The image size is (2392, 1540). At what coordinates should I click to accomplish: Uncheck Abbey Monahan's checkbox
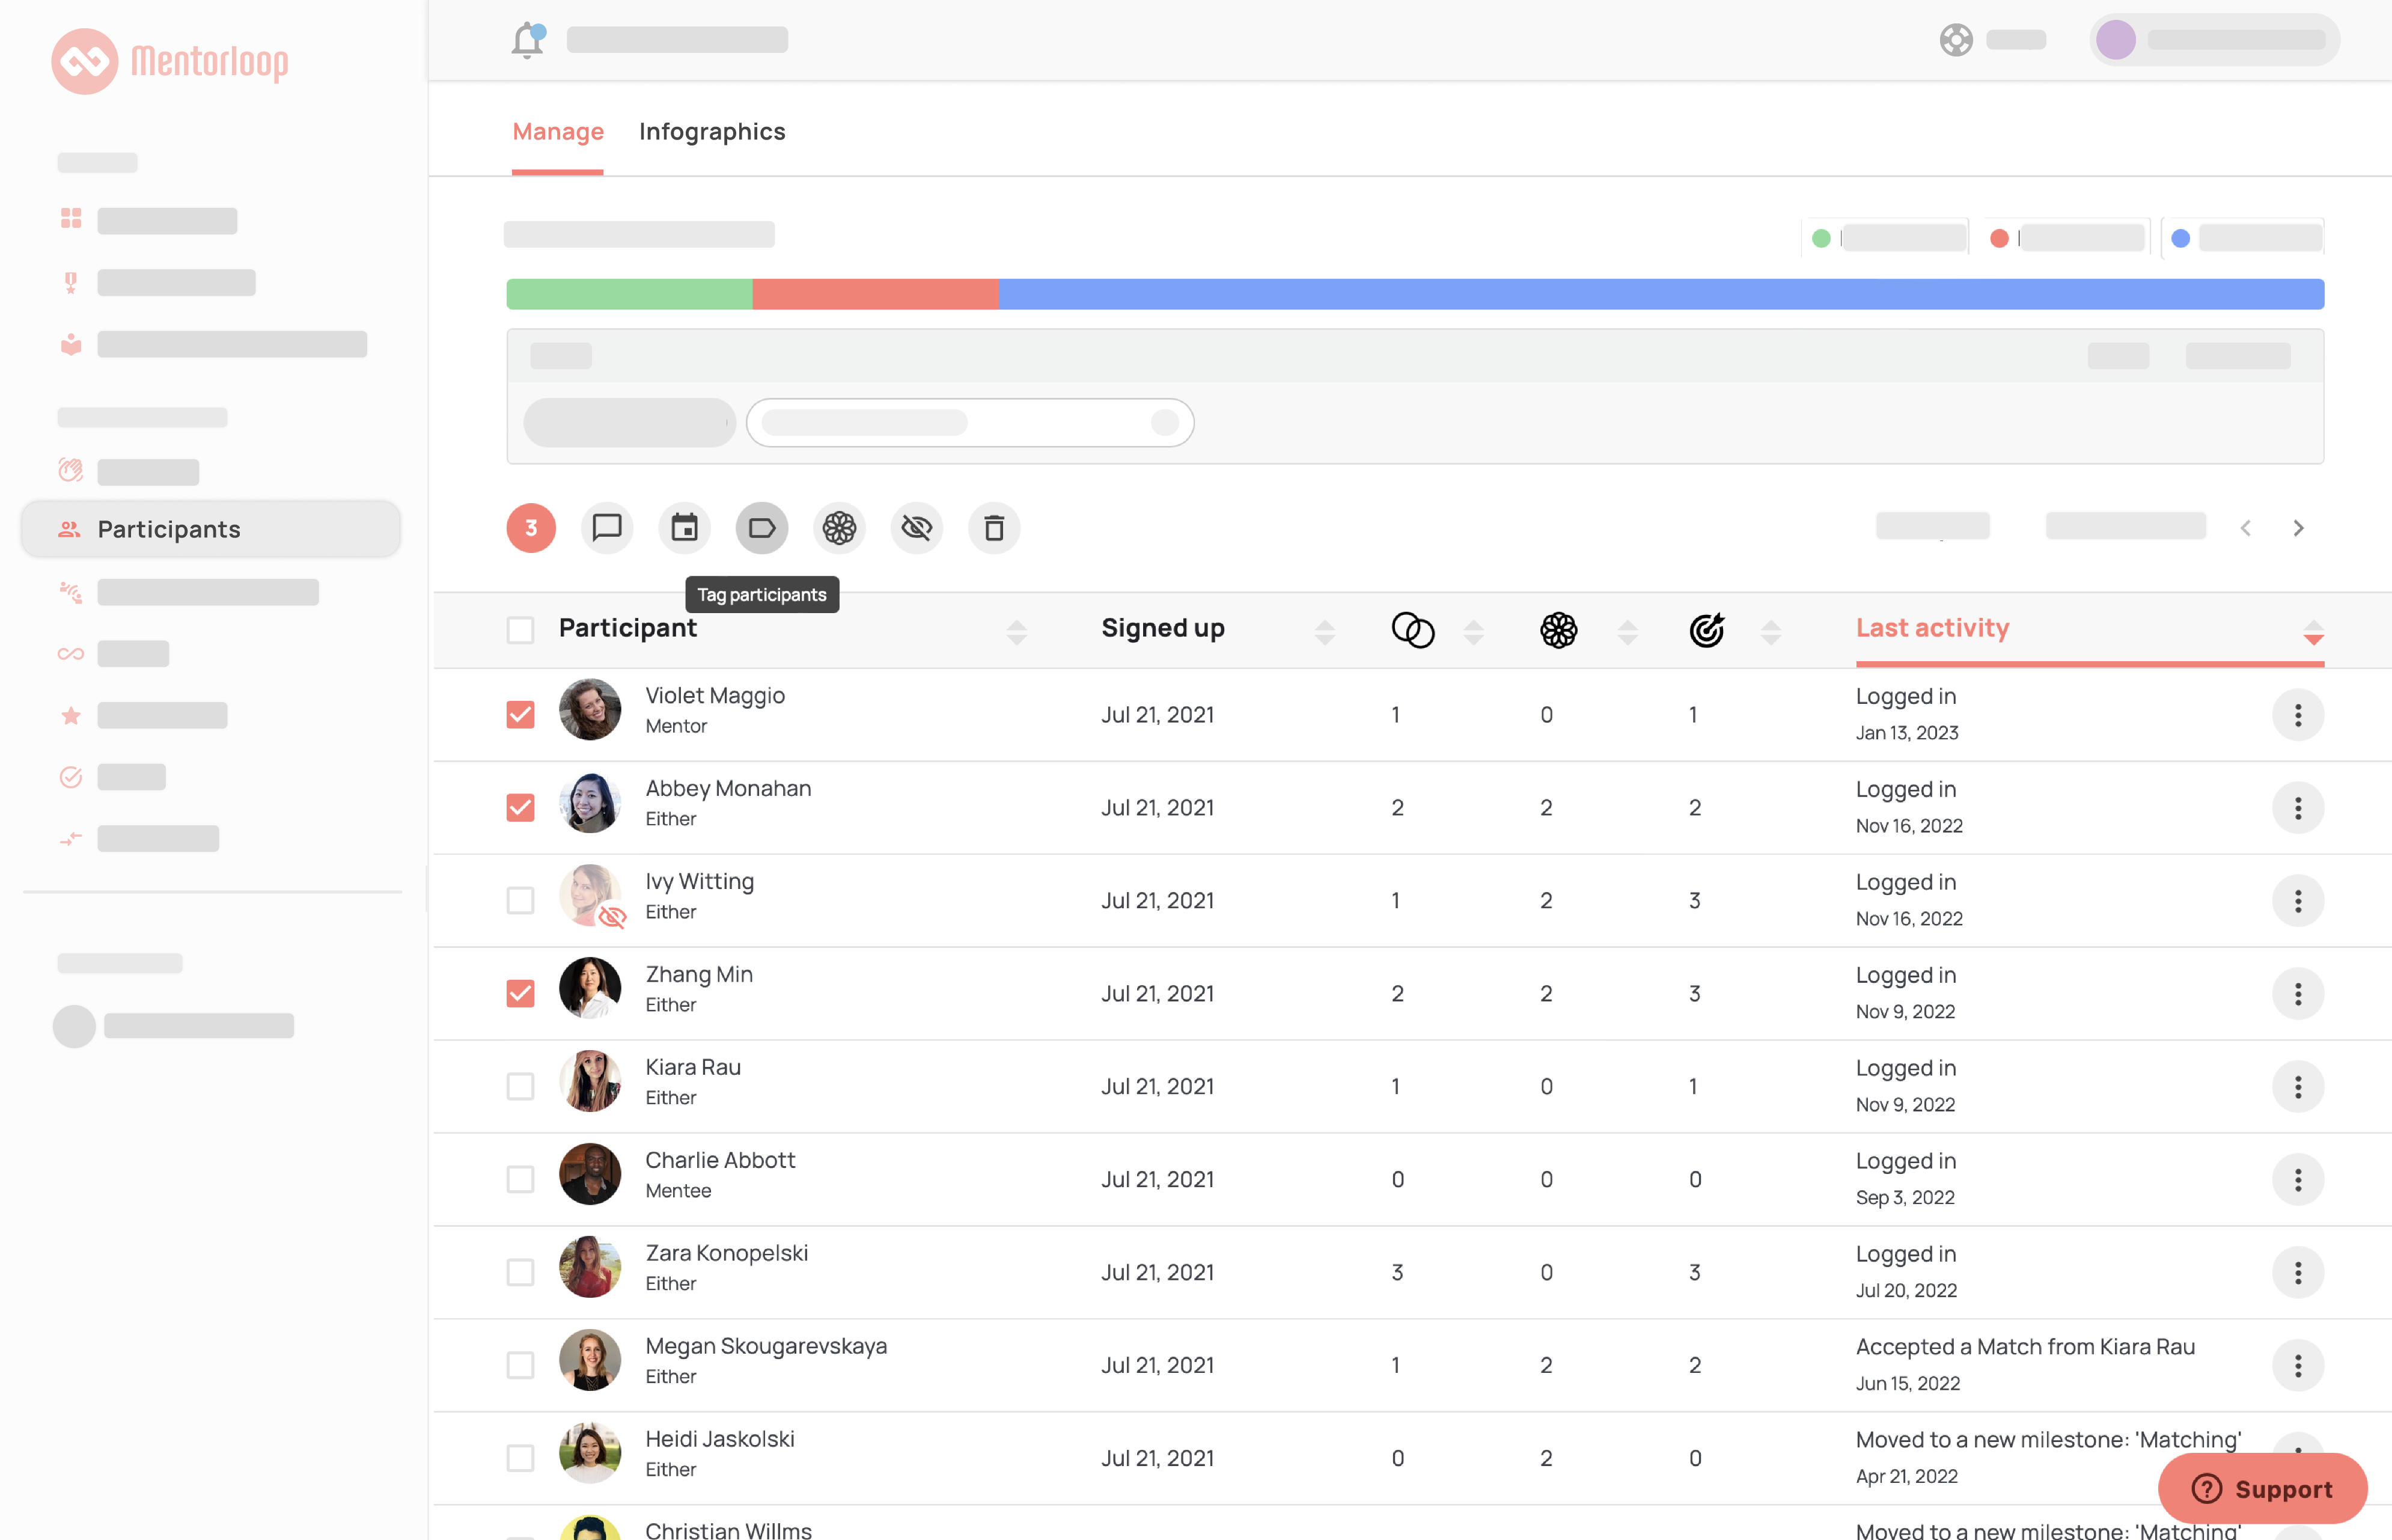coord(520,808)
